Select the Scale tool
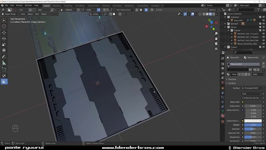266x150 pixels. [4, 45]
